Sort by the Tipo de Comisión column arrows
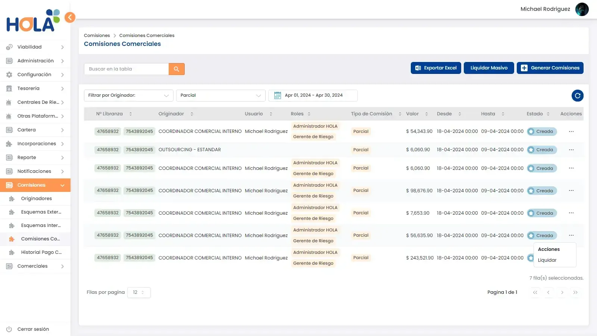Viewport: 597px width, 336px height. point(400,114)
